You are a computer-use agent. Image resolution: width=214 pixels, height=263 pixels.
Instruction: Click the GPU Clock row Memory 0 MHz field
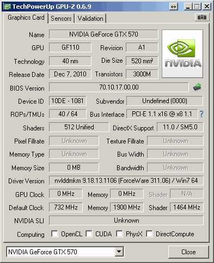point(127,194)
